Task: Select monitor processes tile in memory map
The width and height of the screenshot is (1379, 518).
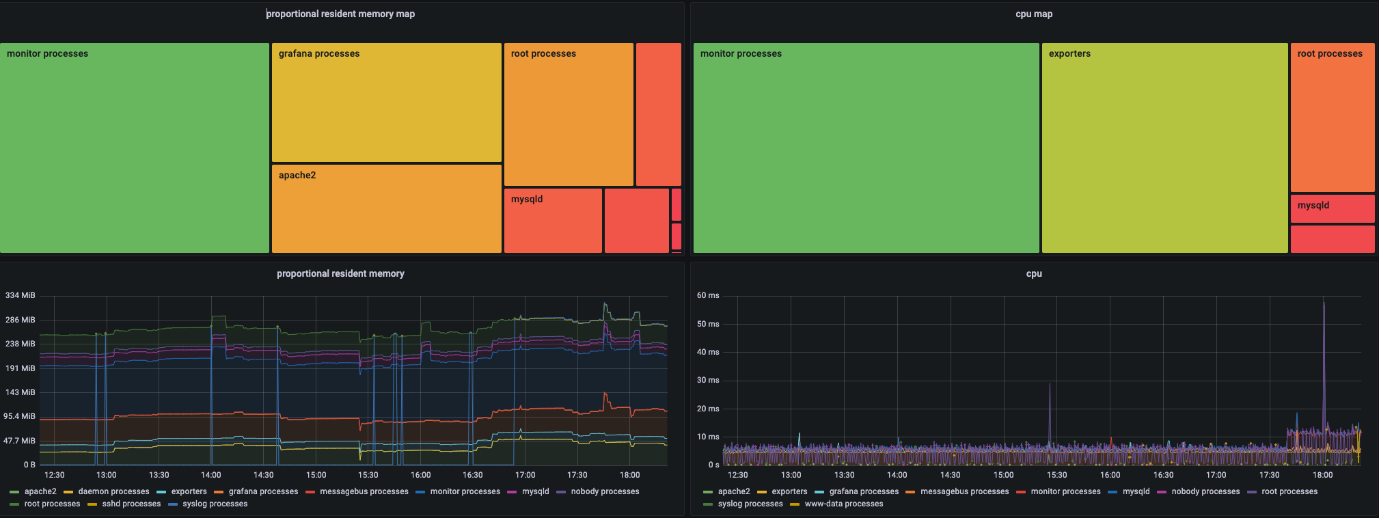Action: pyautogui.click(x=135, y=148)
